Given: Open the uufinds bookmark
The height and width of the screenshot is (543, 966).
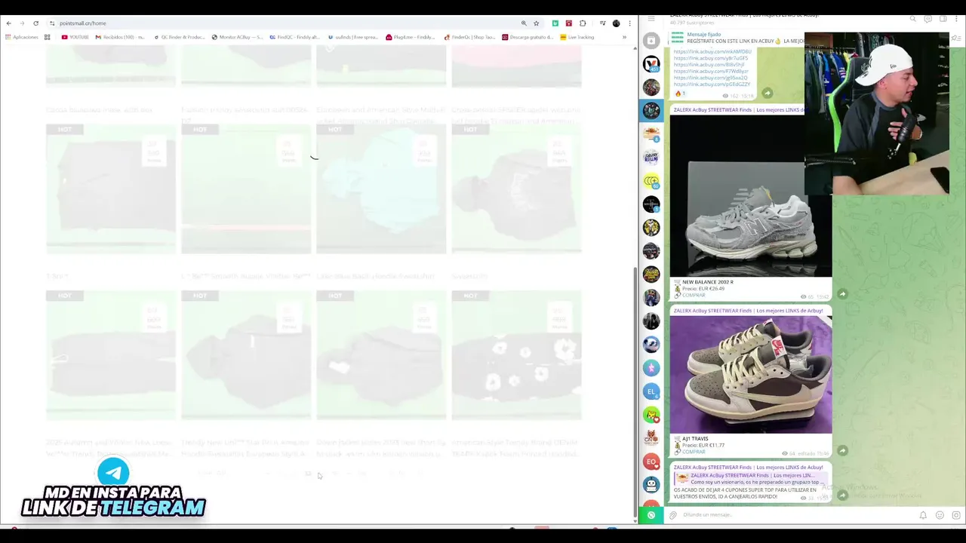Looking at the screenshot, I should pos(353,37).
